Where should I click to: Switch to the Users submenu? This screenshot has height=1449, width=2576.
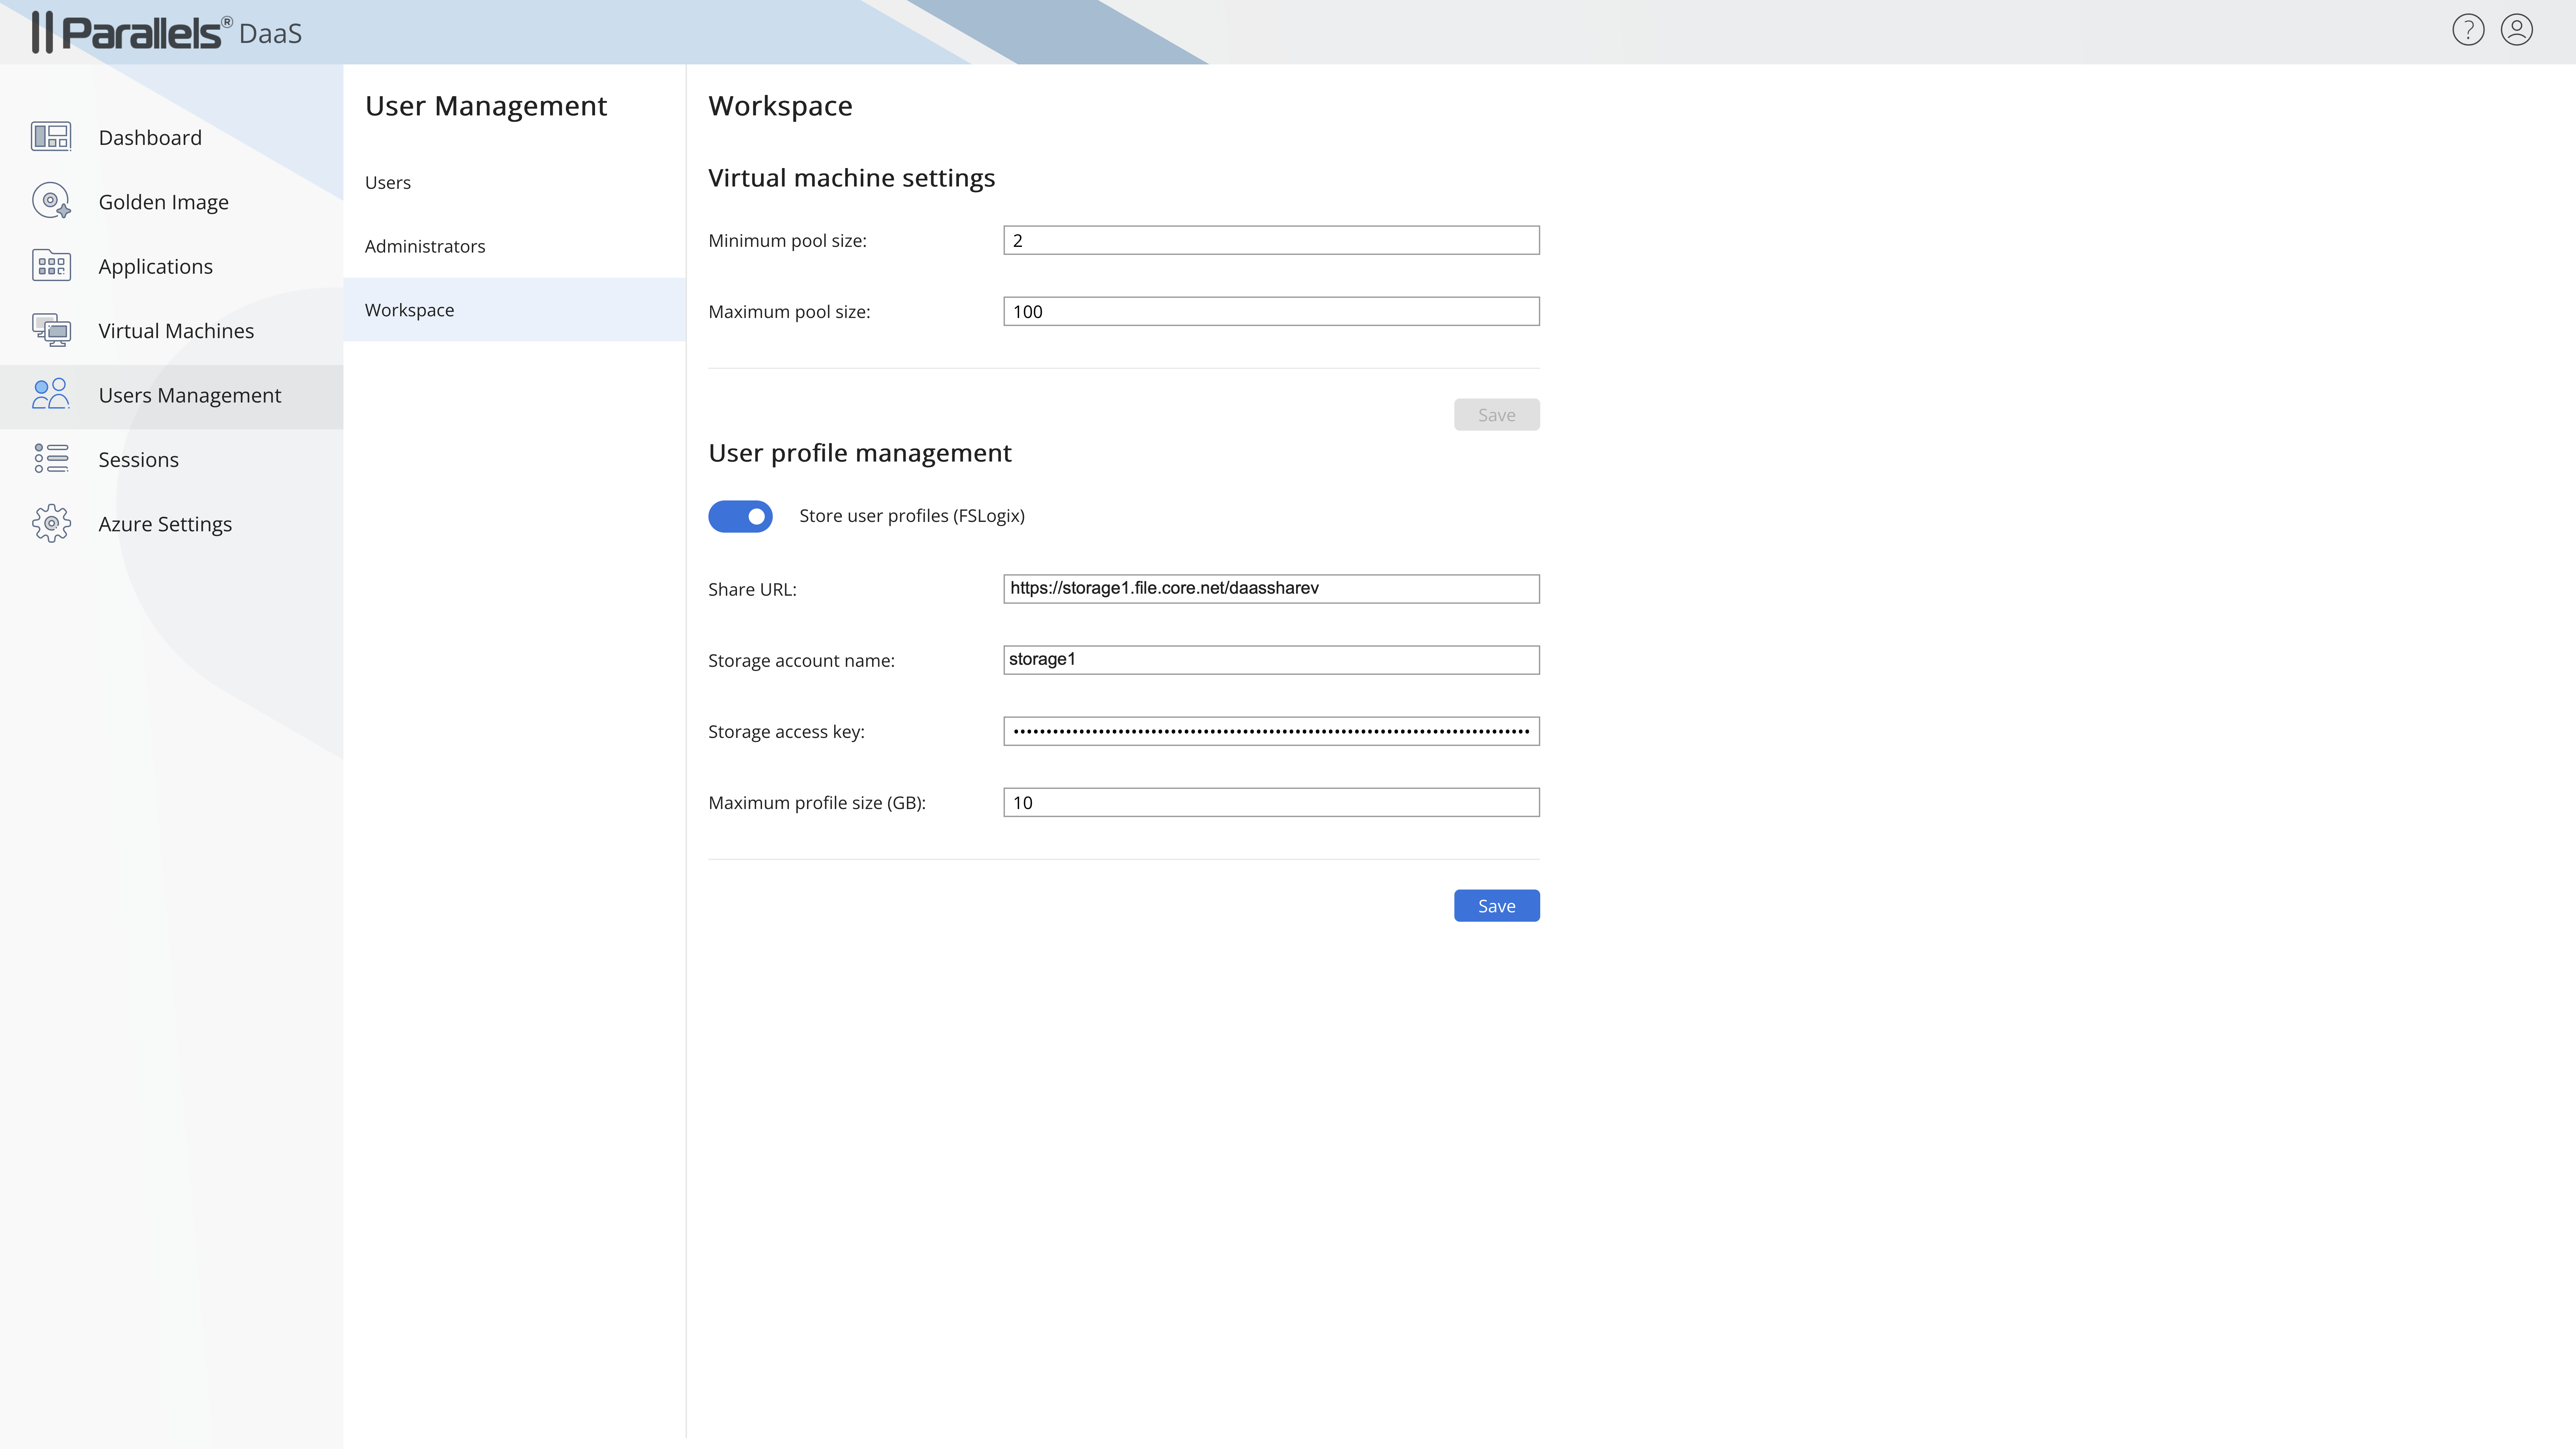pyautogui.click(x=388, y=182)
